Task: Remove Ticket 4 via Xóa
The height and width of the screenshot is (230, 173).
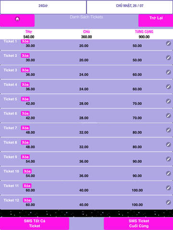Action: pyautogui.click(x=25, y=84)
